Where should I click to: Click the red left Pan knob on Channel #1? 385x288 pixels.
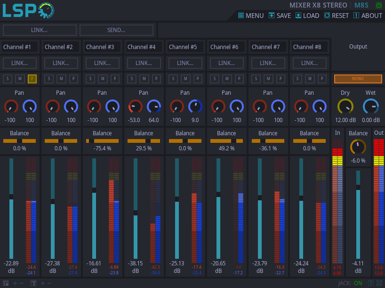11,107
